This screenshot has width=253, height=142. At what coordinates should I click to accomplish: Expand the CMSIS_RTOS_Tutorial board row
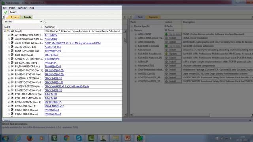(x=9, y=59)
